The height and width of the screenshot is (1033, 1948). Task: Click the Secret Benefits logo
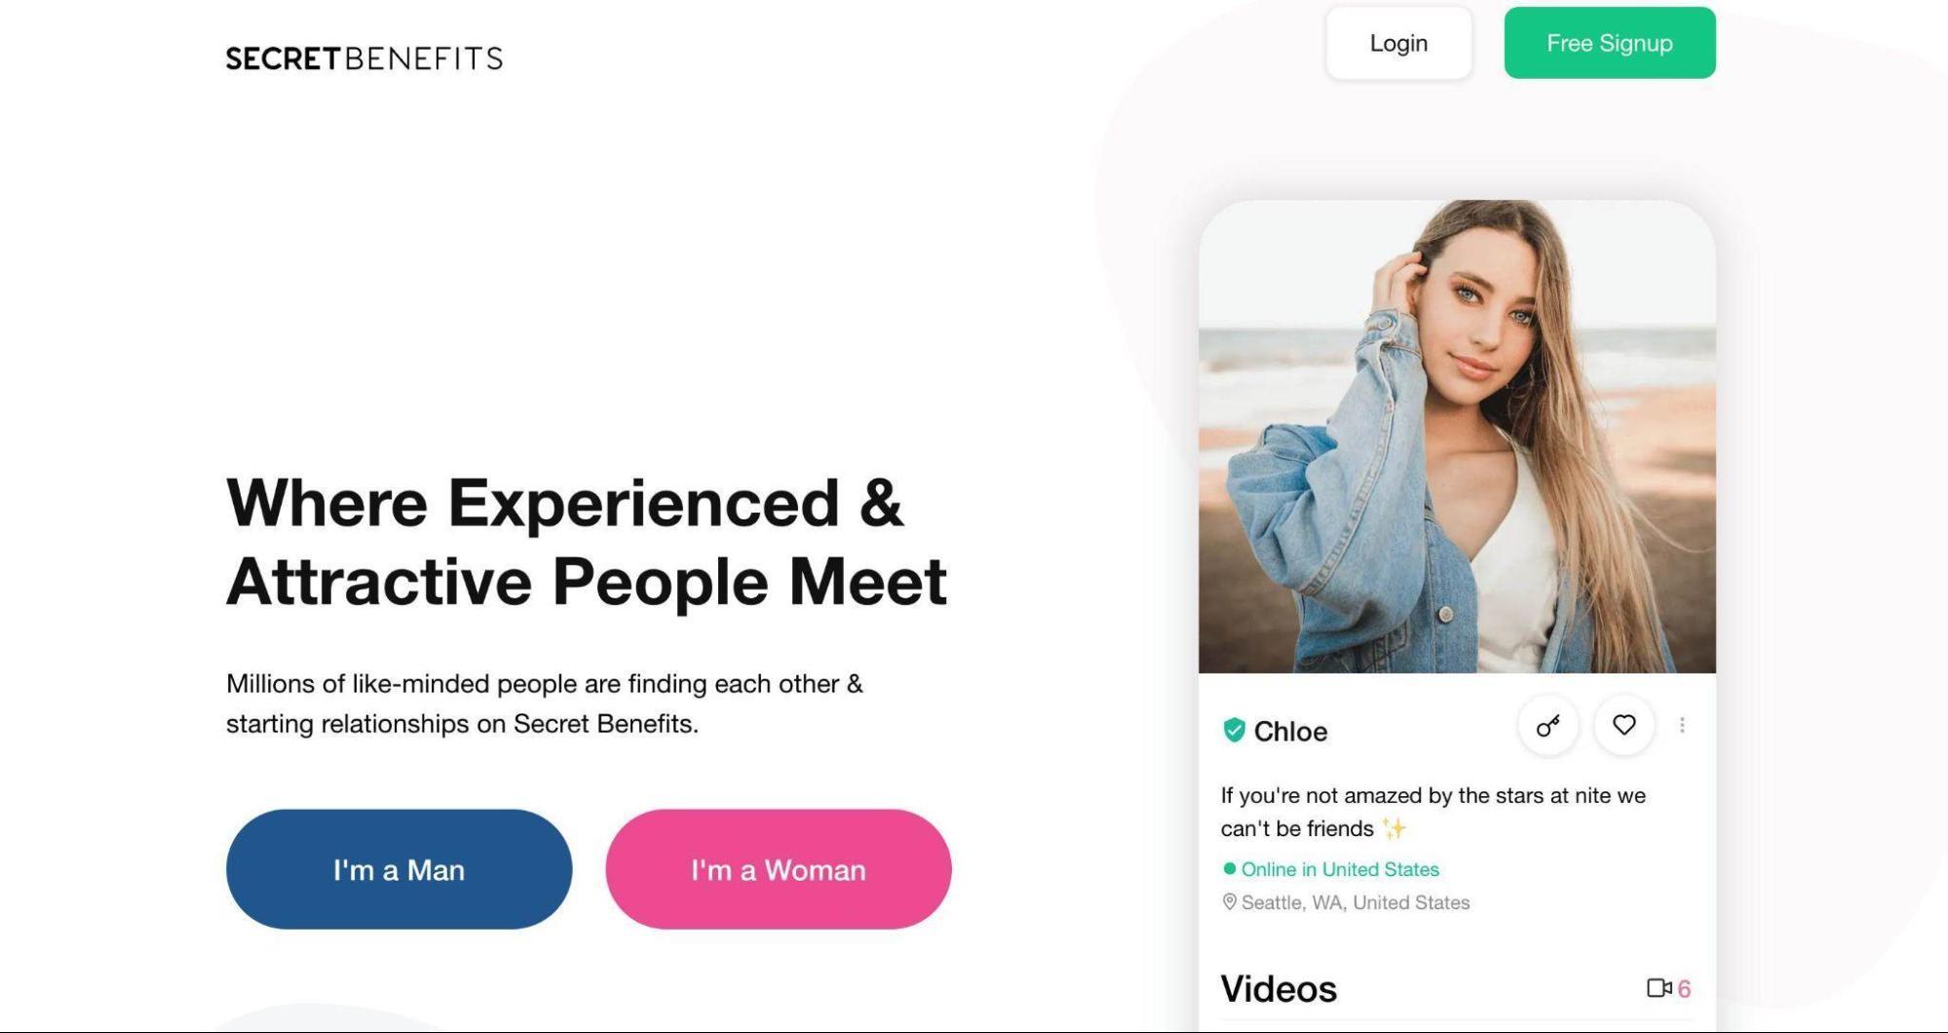pos(364,58)
